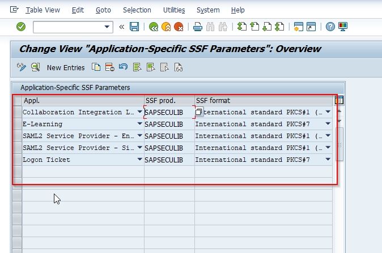Click the green checkmark Enter icon
The height and width of the screenshot is (253, 382).
pyautogui.click(x=21, y=27)
